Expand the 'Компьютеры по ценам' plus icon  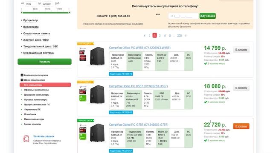tap(22, 75)
